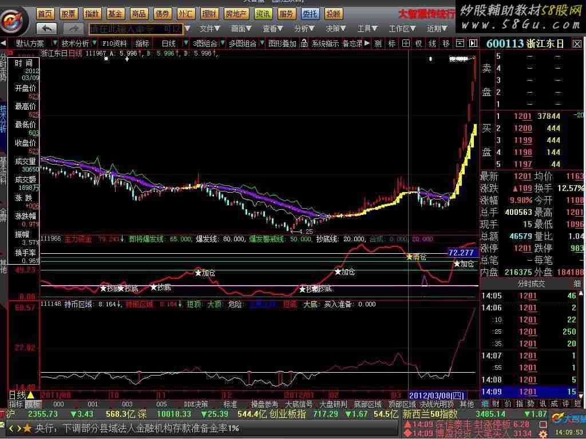The width and height of the screenshot is (586, 439).
Task: Expand the 默认方案 scheme dropdown
Action: click(x=54, y=43)
